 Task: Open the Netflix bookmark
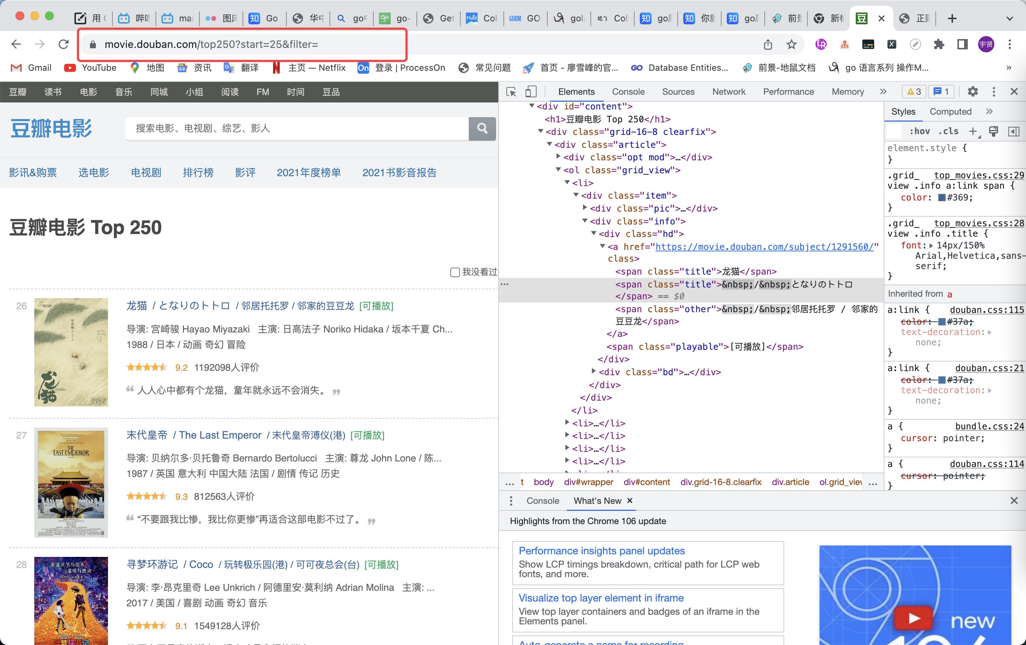tap(308, 68)
